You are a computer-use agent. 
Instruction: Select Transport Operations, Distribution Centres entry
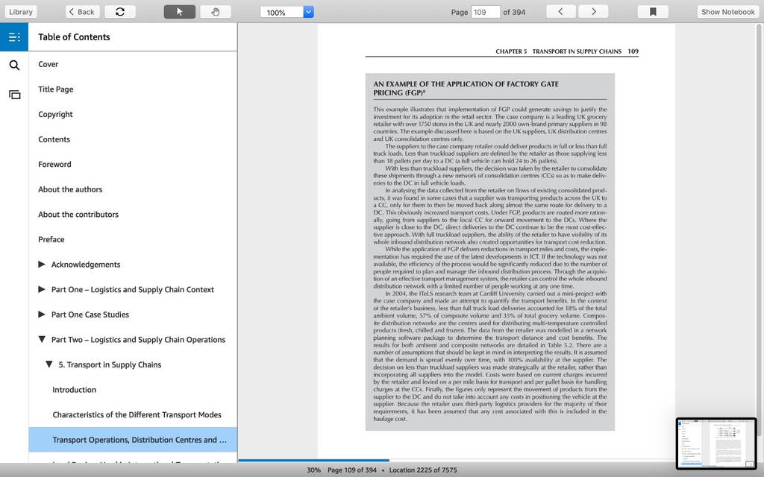click(133, 440)
